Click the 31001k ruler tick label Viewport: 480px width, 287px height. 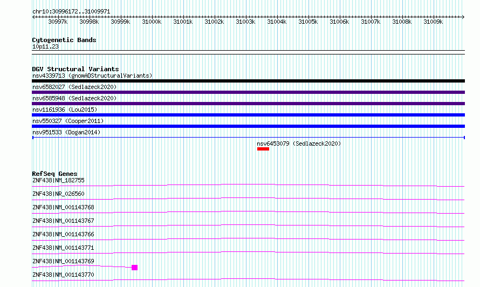[x=183, y=22]
